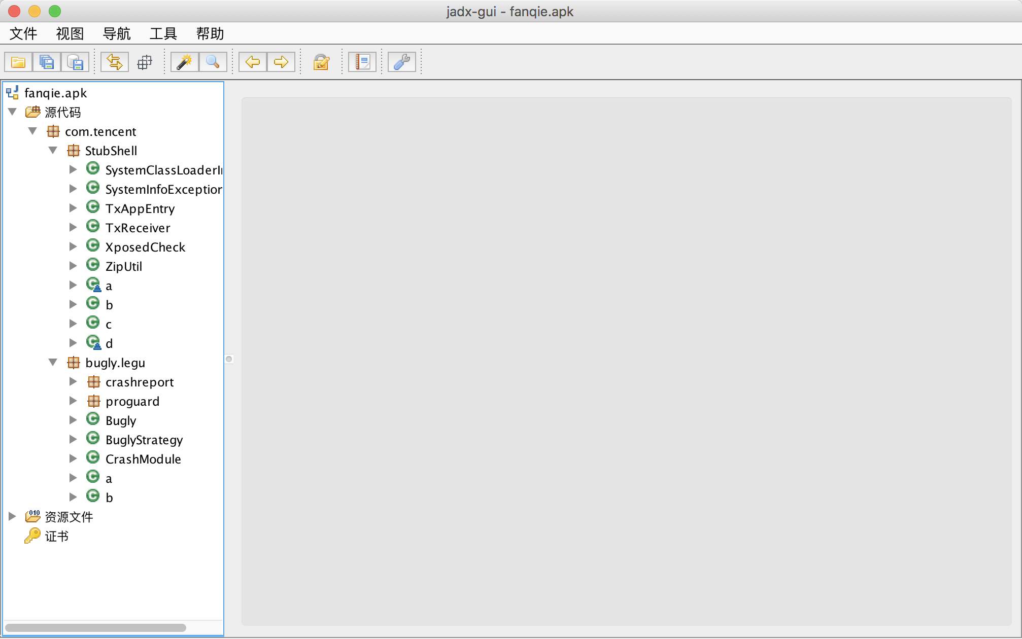The width and height of the screenshot is (1022, 639).
Task: Expand the CrashModule class node
Action: (74, 458)
